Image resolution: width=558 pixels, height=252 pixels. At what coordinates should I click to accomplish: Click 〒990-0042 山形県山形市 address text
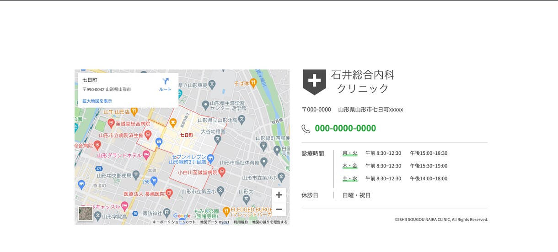(107, 89)
